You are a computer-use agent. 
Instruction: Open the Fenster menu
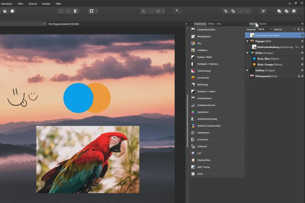point(46,4)
